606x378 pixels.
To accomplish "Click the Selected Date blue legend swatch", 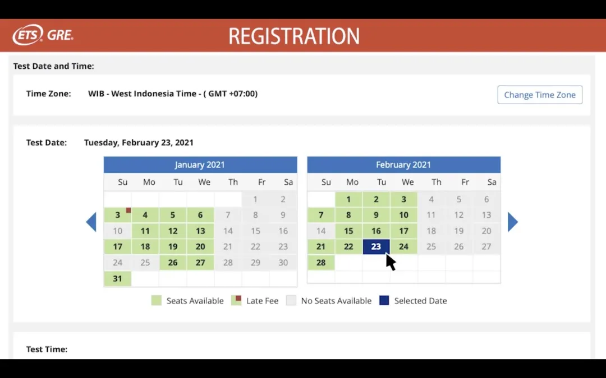I will coord(384,301).
